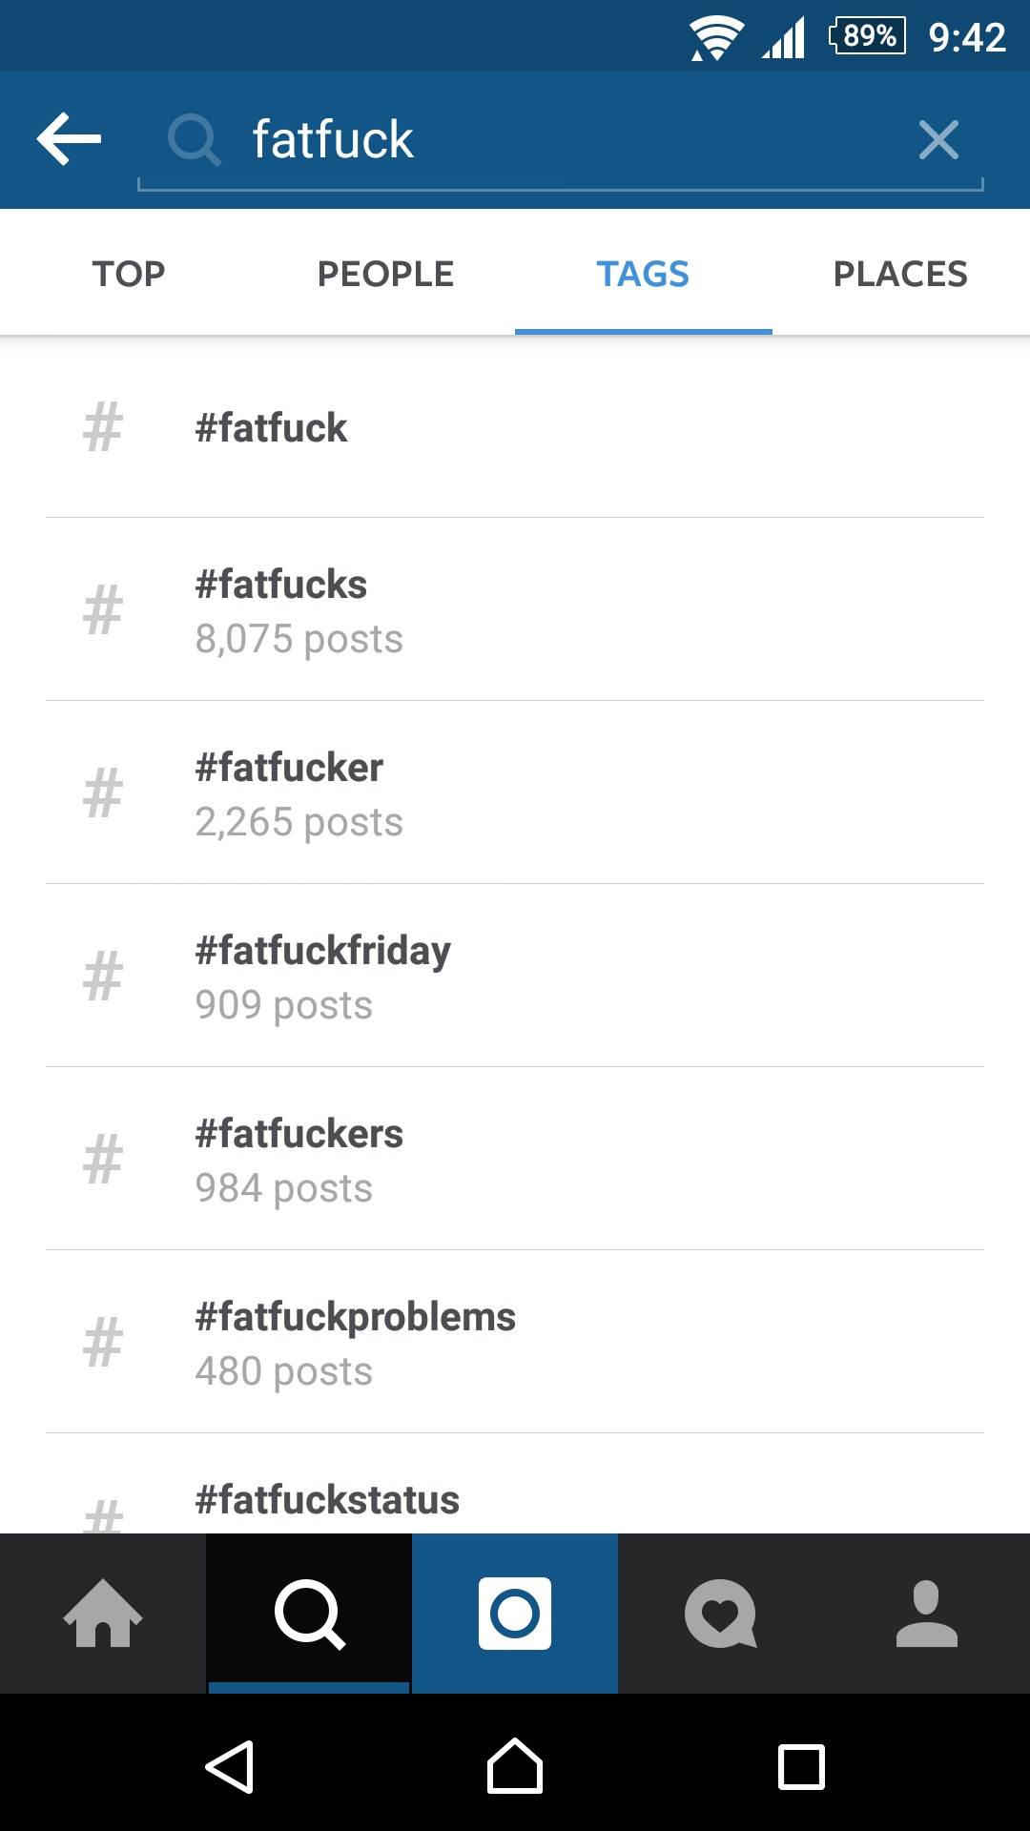Tap the Search magnifier in bottom bar
This screenshot has width=1030, height=1831.
pyautogui.click(x=309, y=1614)
